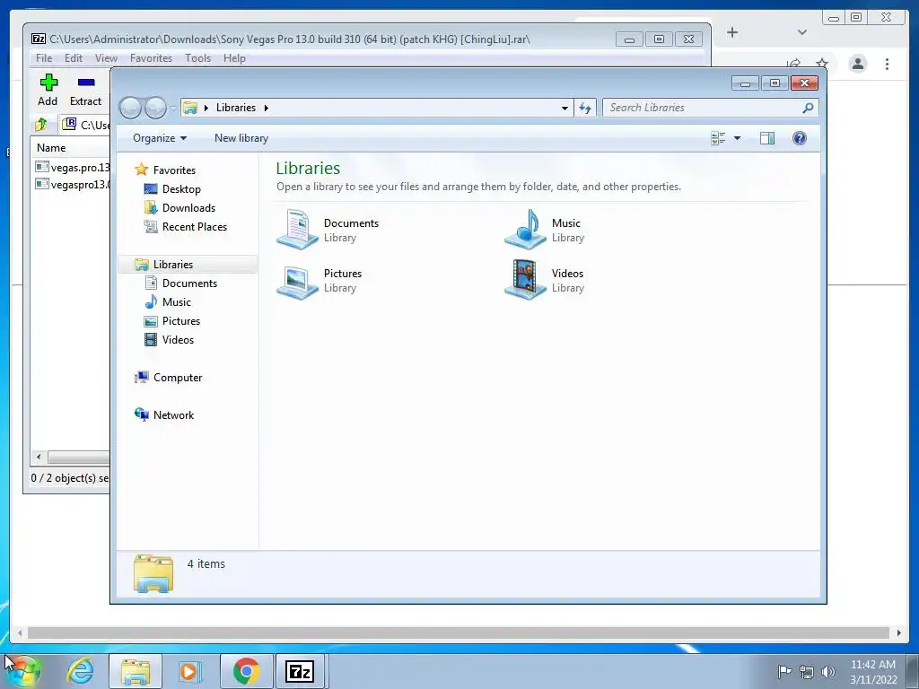Image resolution: width=919 pixels, height=689 pixels.
Task: Expand the arrow after Libraries in address bar
Action: coord(266,108)
